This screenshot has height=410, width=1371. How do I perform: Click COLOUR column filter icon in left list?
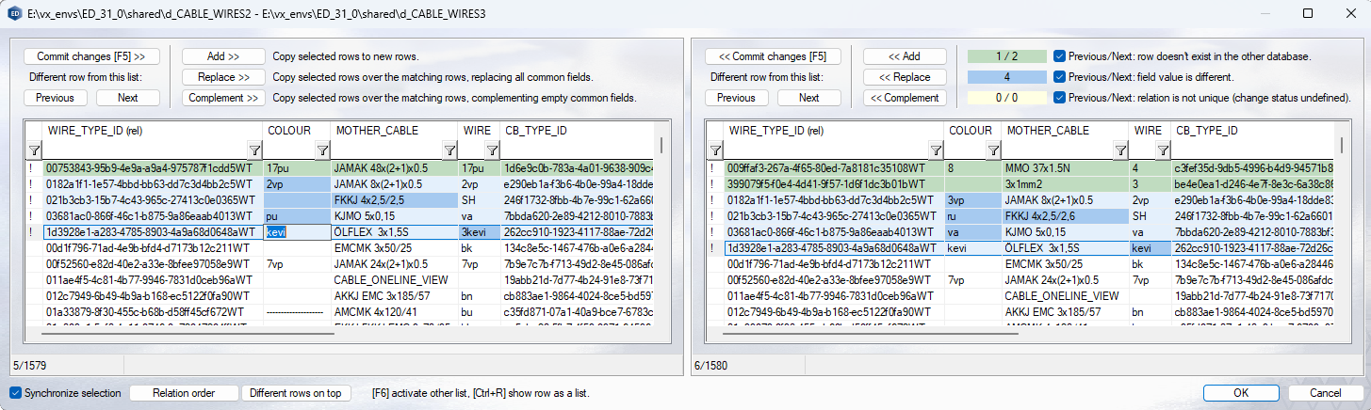(321, 150)
